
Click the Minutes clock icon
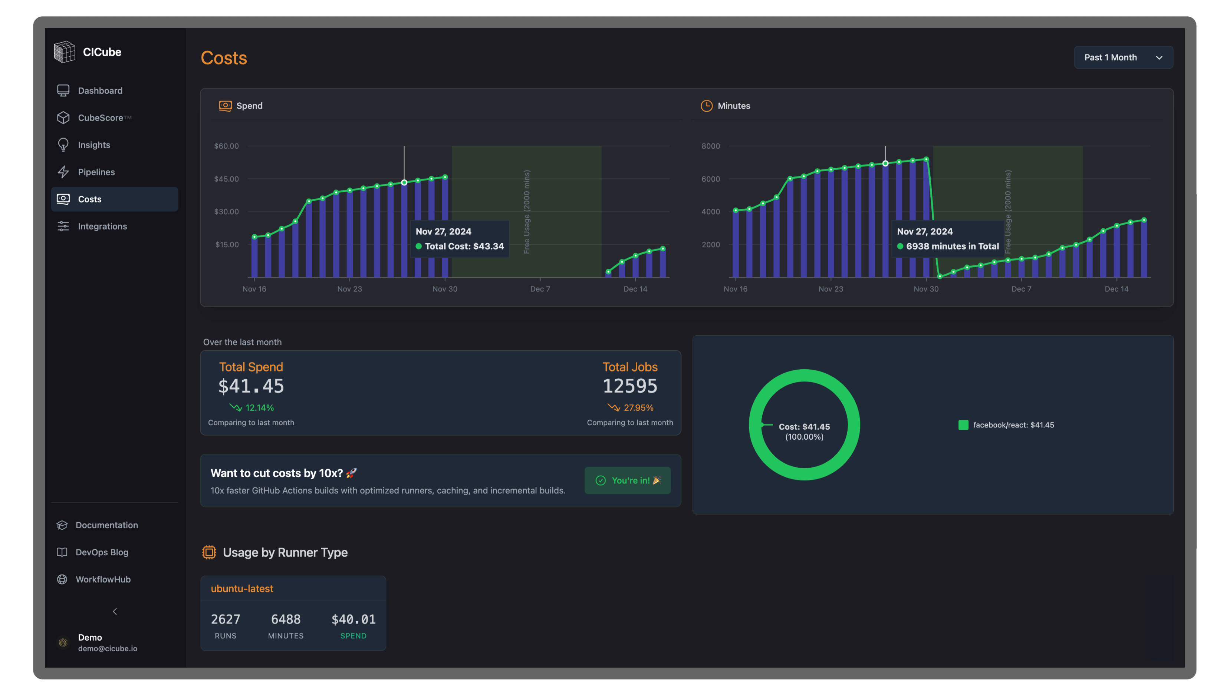(x=706, y=106)
